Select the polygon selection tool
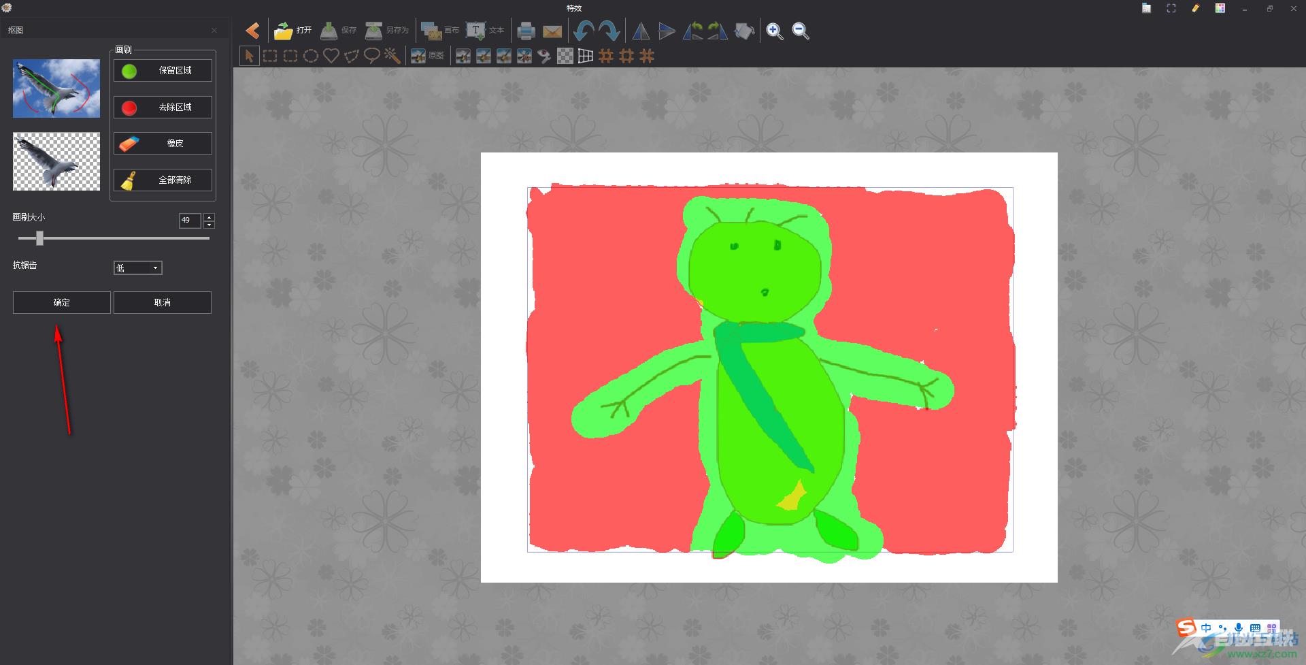Viewport: 1306px width, 665px height. 352,56
